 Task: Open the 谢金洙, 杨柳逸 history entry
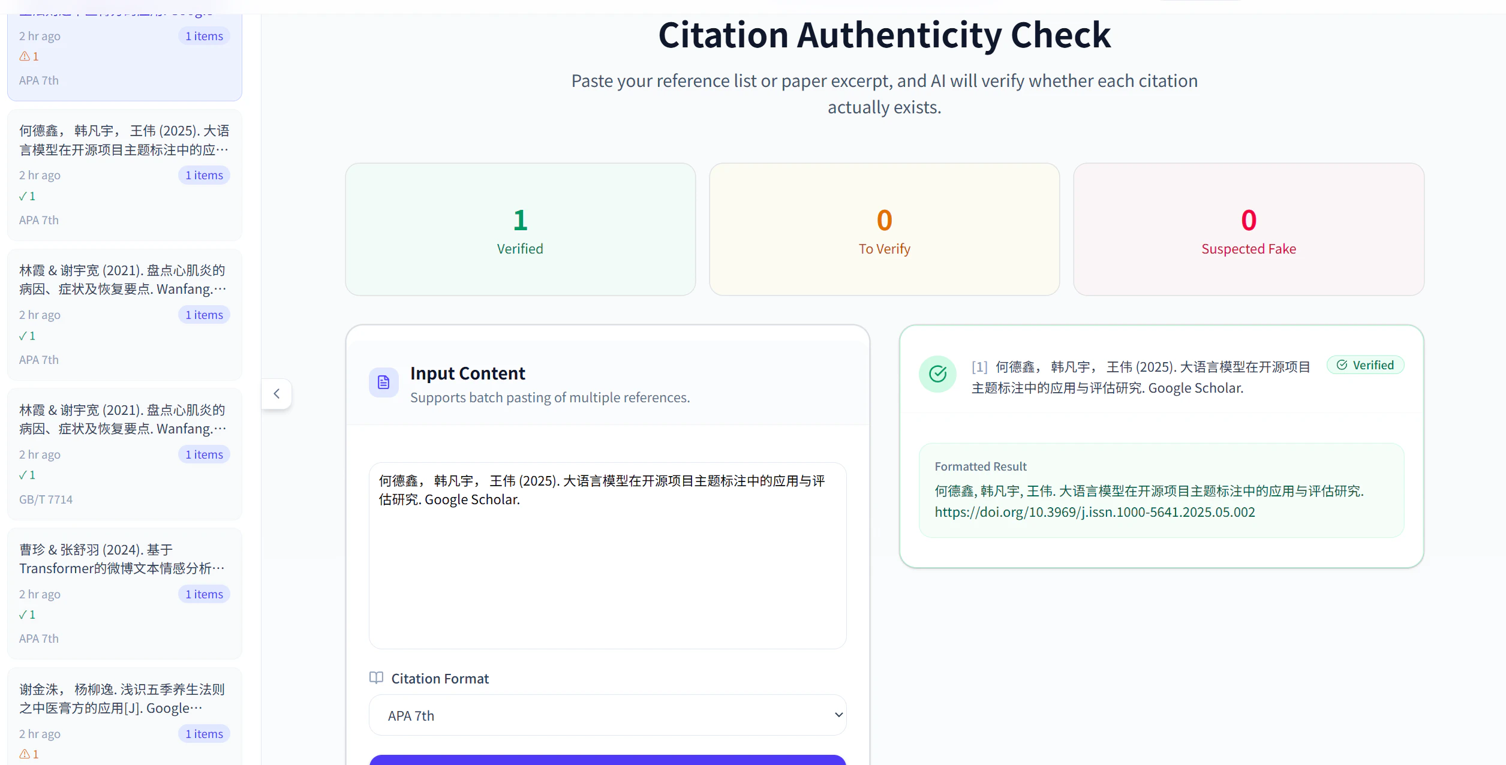point(124,699)
